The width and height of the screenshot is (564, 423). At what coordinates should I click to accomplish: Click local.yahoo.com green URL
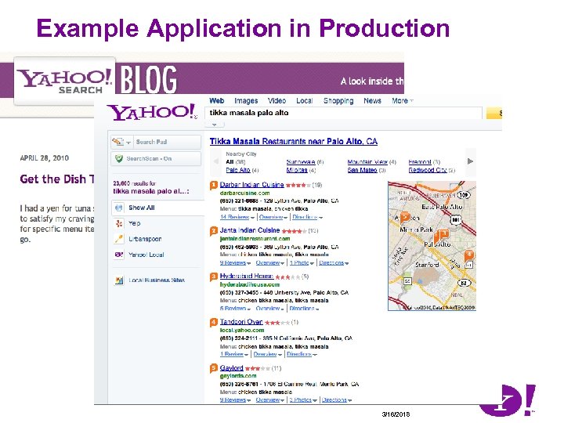pos(242,331)
